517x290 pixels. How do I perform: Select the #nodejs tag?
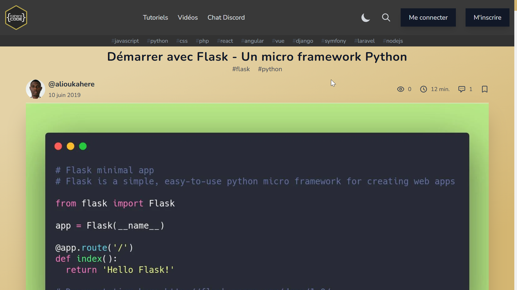(393, 41)
